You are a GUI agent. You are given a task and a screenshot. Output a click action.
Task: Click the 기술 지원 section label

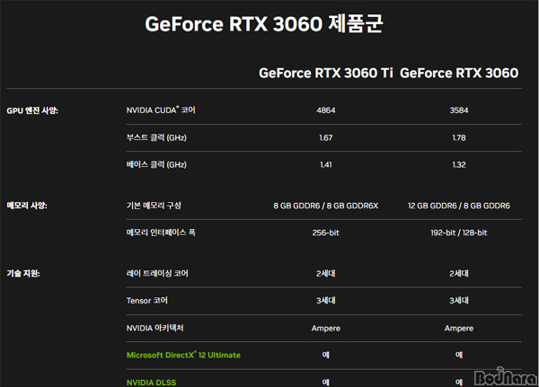pos(23,273)
